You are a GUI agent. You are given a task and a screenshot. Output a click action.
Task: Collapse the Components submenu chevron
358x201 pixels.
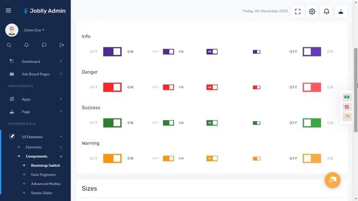[61, 156]
